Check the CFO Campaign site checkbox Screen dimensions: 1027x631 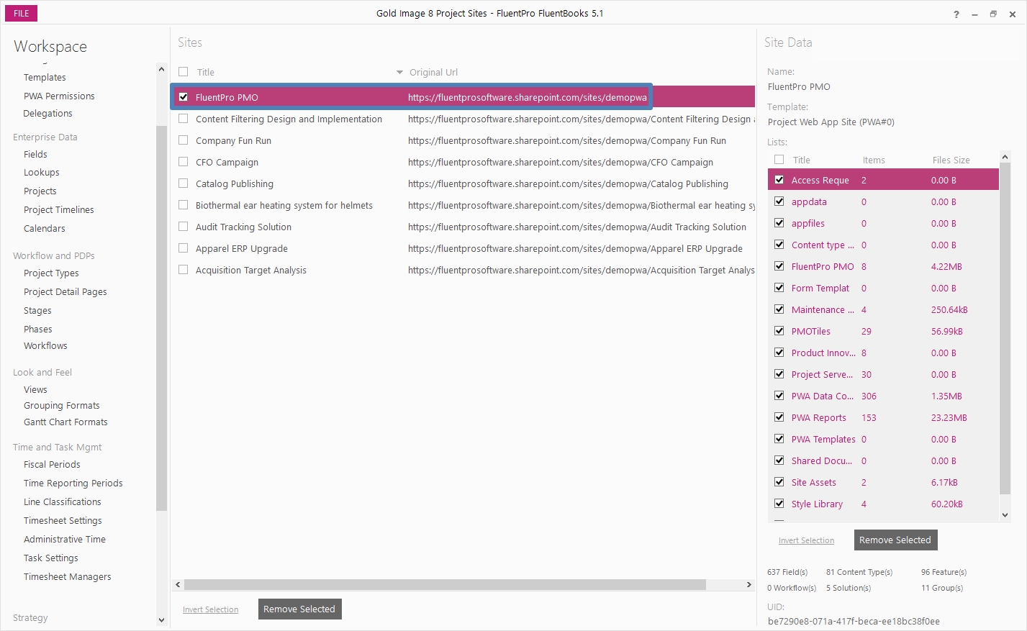click(184, 162)
